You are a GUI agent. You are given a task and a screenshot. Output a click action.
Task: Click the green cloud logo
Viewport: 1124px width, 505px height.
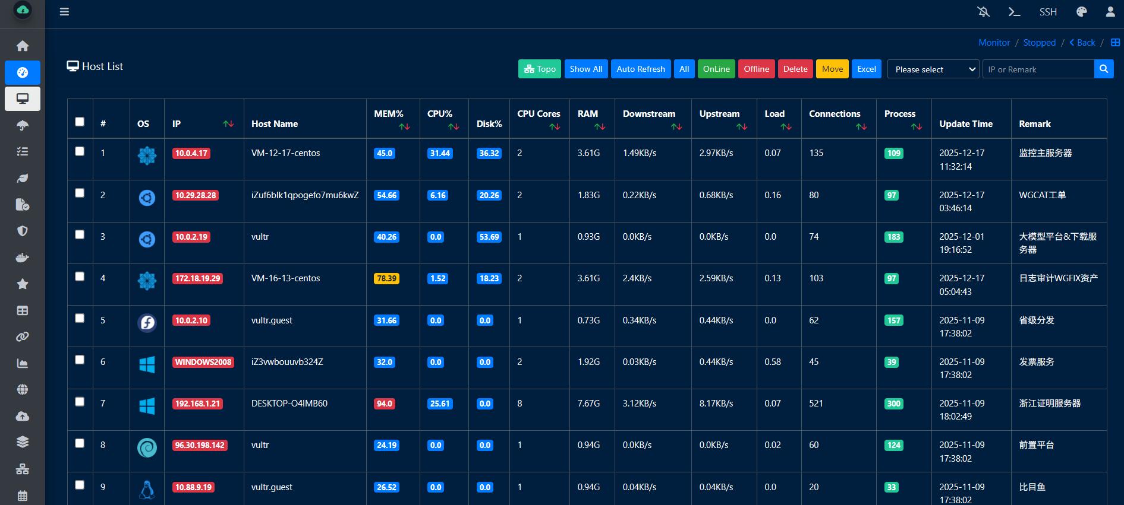[x=23, y=10]
